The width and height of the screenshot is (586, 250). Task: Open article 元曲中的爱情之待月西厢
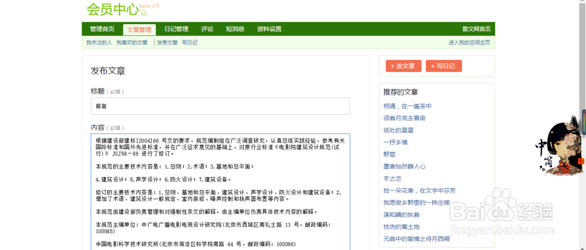pos(416,238)
